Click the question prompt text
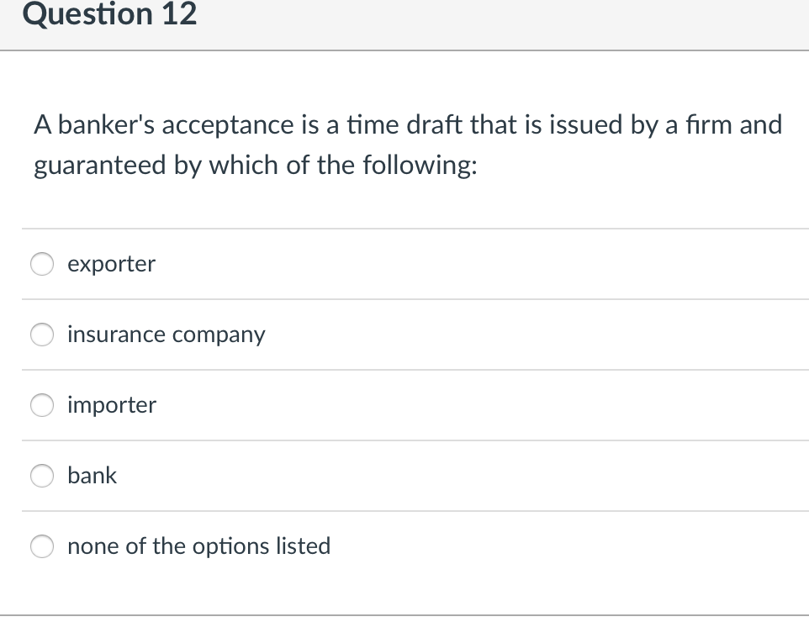The image size is (809, 622). click(407, 145)
